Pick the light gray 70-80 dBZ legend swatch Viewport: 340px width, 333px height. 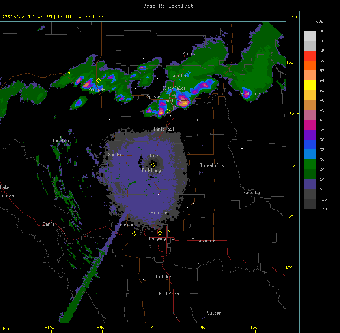[310, 36]
